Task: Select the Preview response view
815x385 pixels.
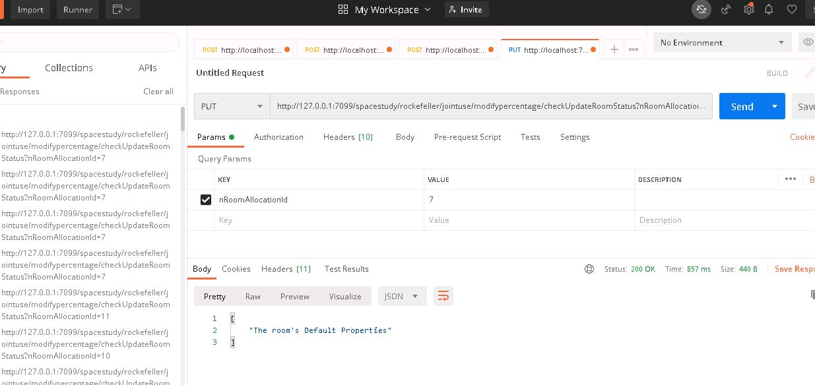Action: [294, 296]
